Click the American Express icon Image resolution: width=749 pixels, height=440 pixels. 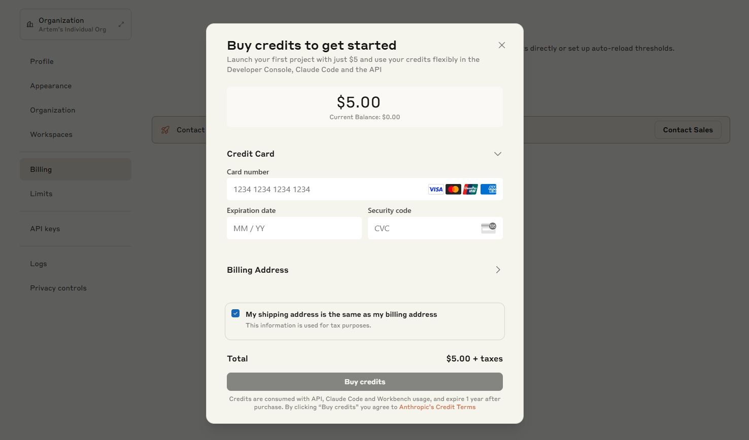488,190
